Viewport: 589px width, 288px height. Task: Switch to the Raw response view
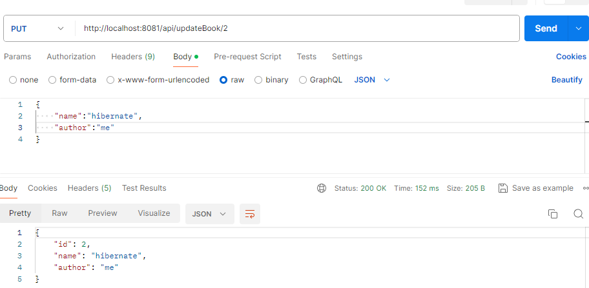point(59,213)
